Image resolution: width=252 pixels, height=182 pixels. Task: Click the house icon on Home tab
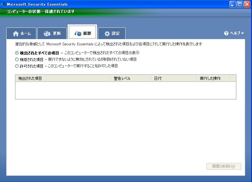click(16, 33)
